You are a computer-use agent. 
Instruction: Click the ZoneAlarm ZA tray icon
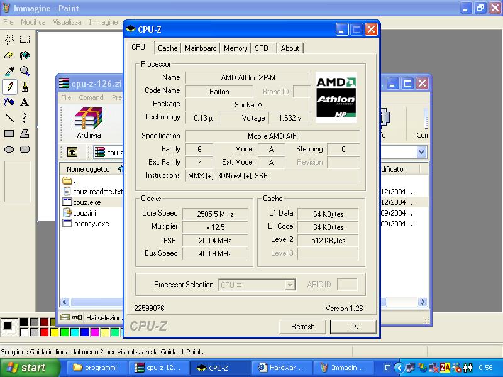(445, 368)
